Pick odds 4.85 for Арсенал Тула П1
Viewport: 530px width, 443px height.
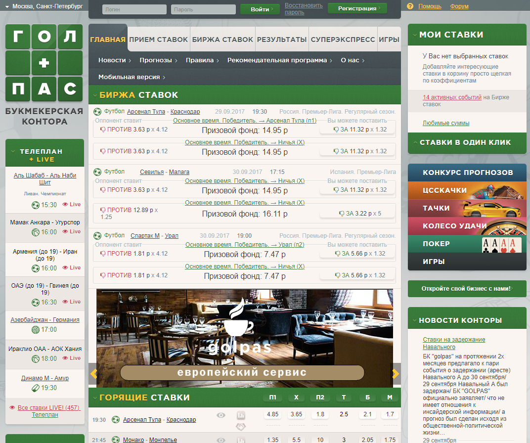tap(272, 414)
